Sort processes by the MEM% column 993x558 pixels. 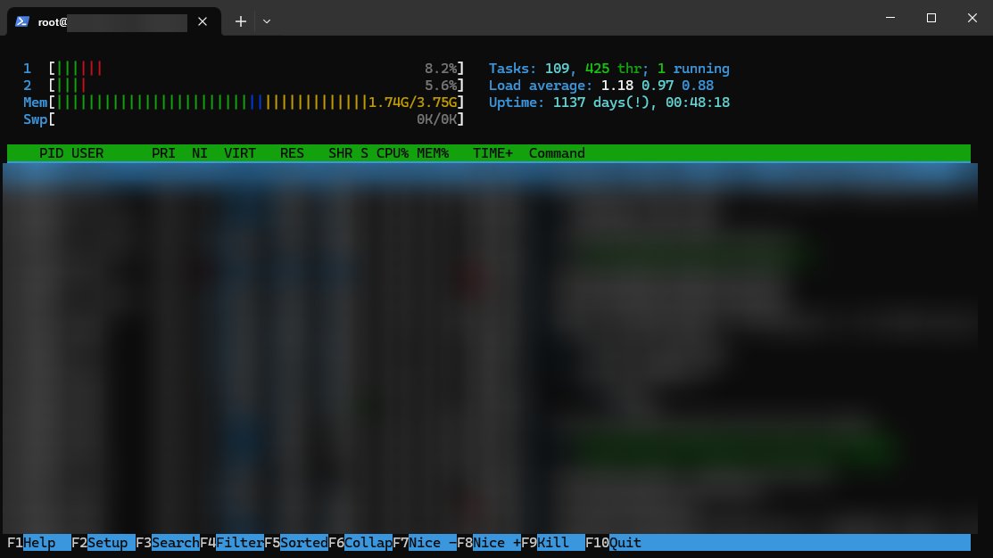[x=432, y=152]
